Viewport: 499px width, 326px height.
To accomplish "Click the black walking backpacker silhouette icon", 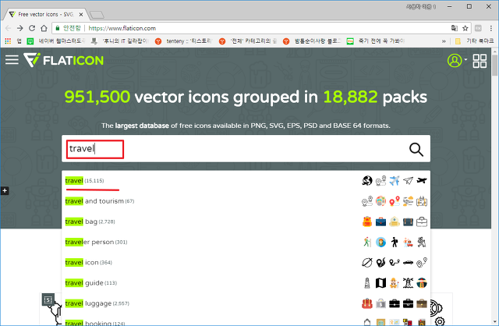I will pyautogui.click(x=395, y=242).
